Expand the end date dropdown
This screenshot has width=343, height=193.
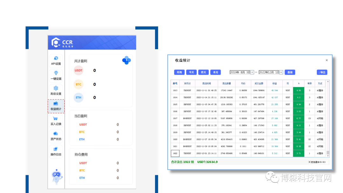coord(281,72)
